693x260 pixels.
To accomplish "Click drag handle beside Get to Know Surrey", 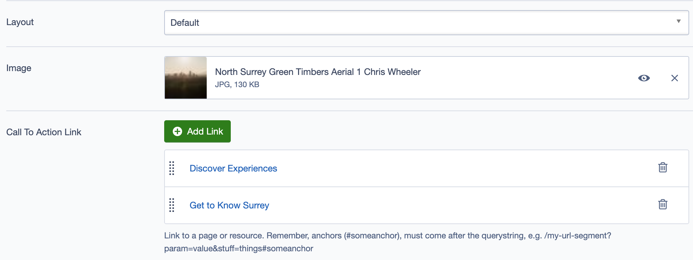I will (x=172, y=205).
